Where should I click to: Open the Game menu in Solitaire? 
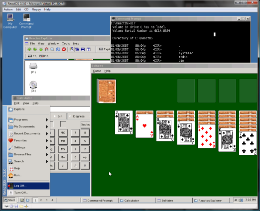pyautogui.click(x=97, y=71)
